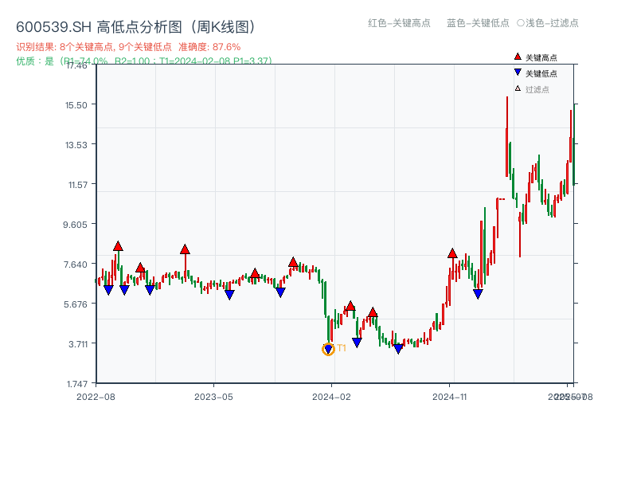
Task: Click the 2024-02 x-axis date label
Action: [x=332, y=396]
